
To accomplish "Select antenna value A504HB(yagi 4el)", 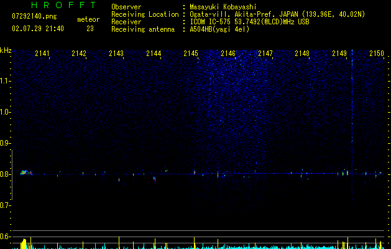I will tap(219, 29).
